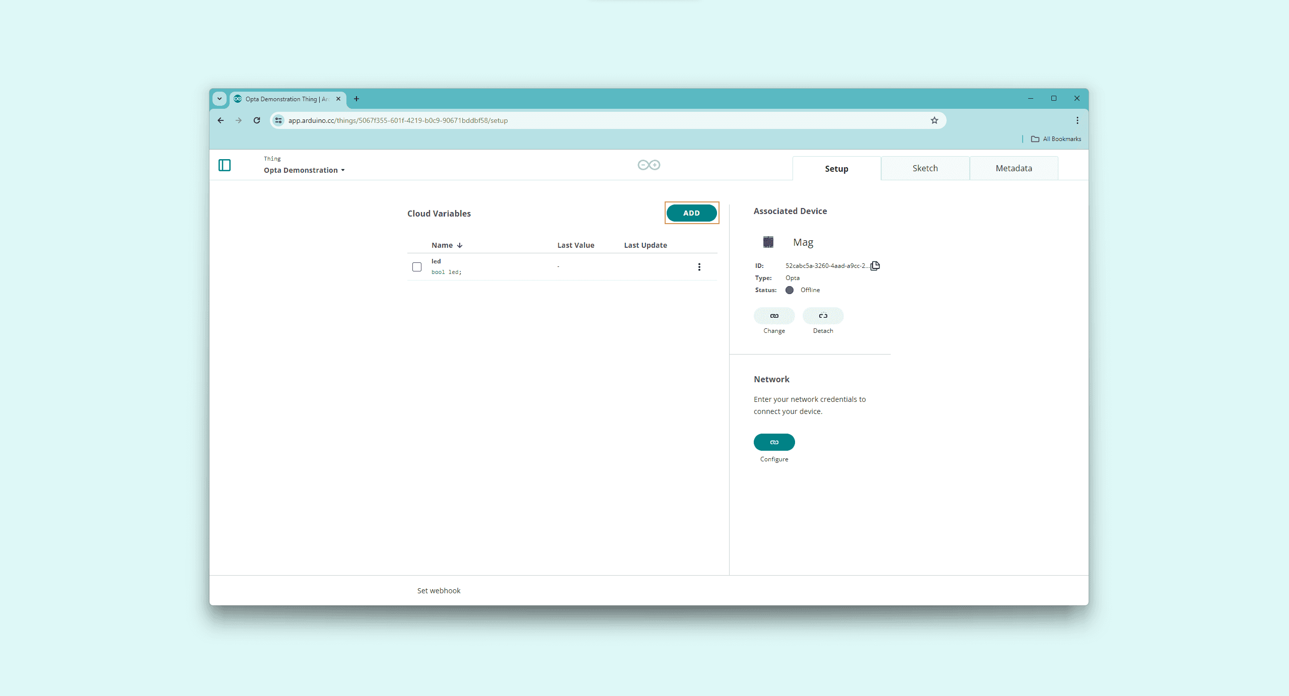Sort variables by Name
This screenshot has width=1289, height=696.
click(446, 245)
